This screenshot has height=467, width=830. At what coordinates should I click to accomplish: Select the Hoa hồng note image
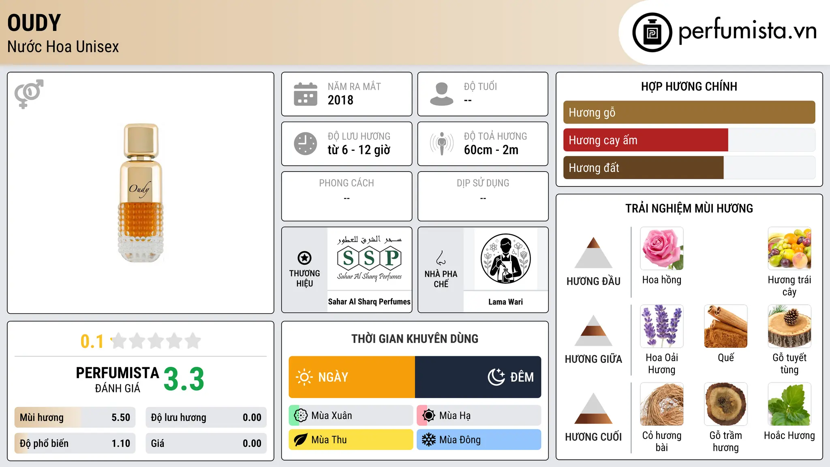[662, 248]
